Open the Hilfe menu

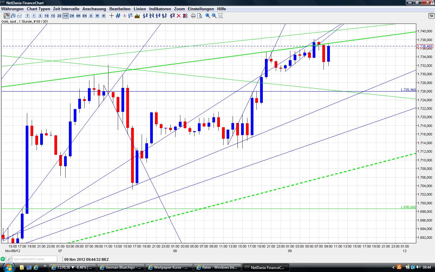point(221,9)
